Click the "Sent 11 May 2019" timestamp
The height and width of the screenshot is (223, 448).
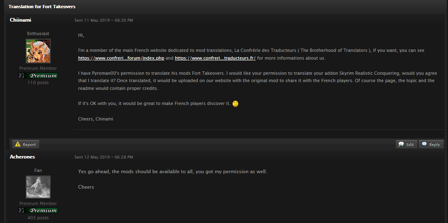pyautogui.click(x=103, y=20)
